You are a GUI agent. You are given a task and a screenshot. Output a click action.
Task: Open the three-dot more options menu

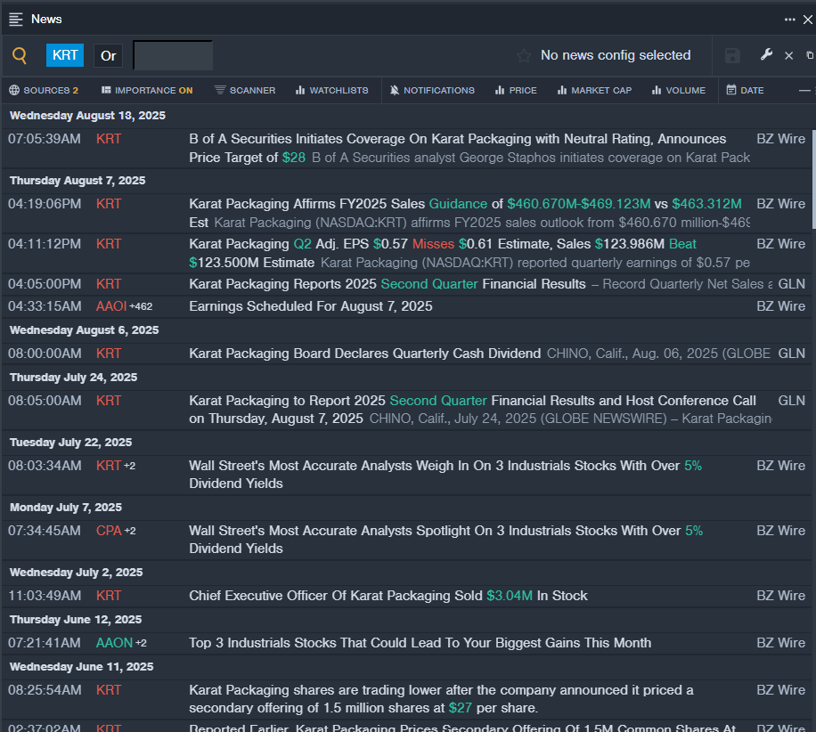click(x=789, y=20)
